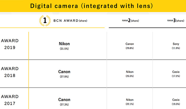
Task: Click Sony 11.9% in the 2019 row
Action: point(176,46)
